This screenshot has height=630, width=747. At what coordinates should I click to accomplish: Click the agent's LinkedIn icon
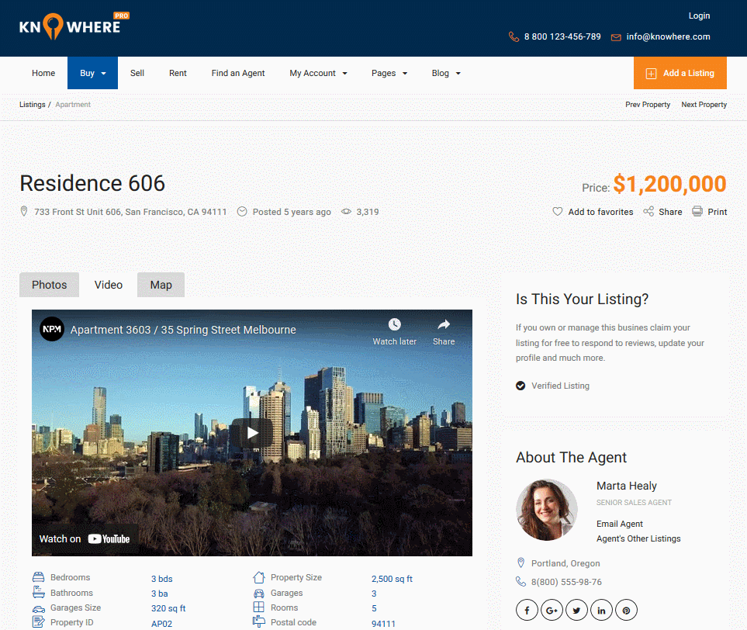click(x=601, y=610)
